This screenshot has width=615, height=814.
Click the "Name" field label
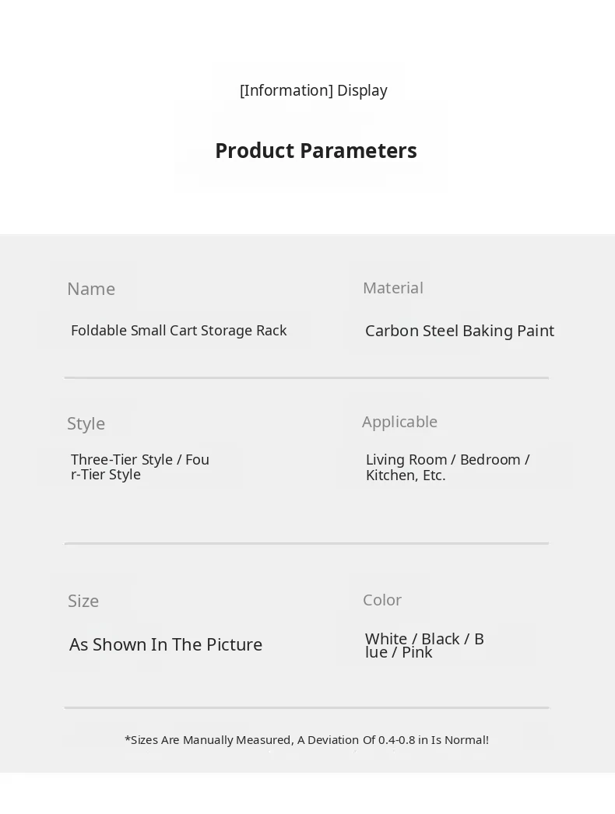tap(91, 289)
